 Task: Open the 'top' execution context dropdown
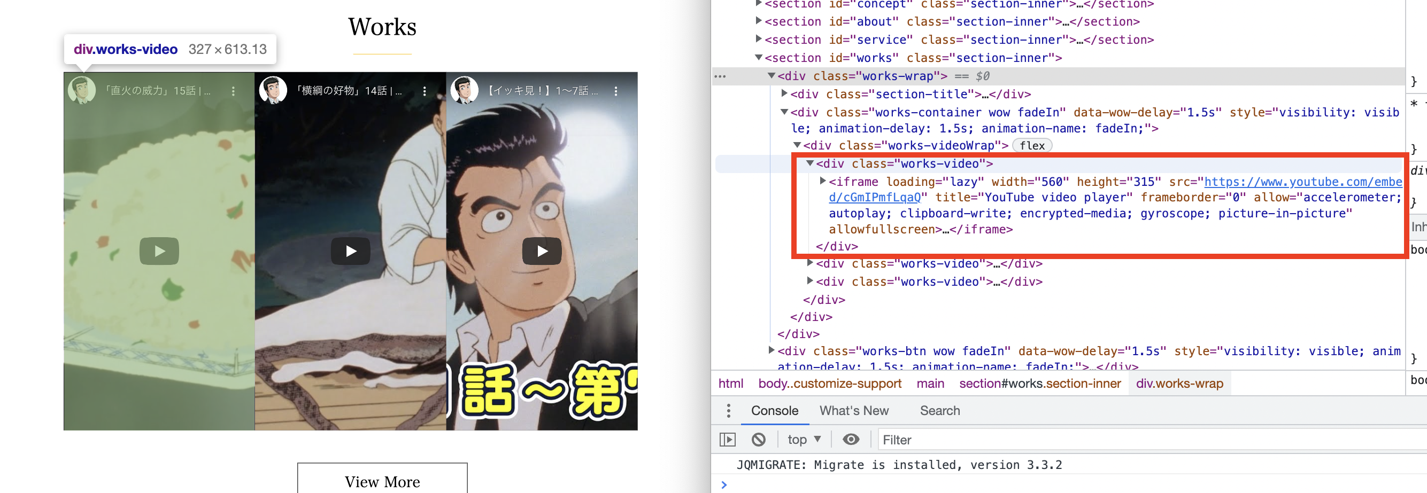pyautogui.click(x=803, y=439)
